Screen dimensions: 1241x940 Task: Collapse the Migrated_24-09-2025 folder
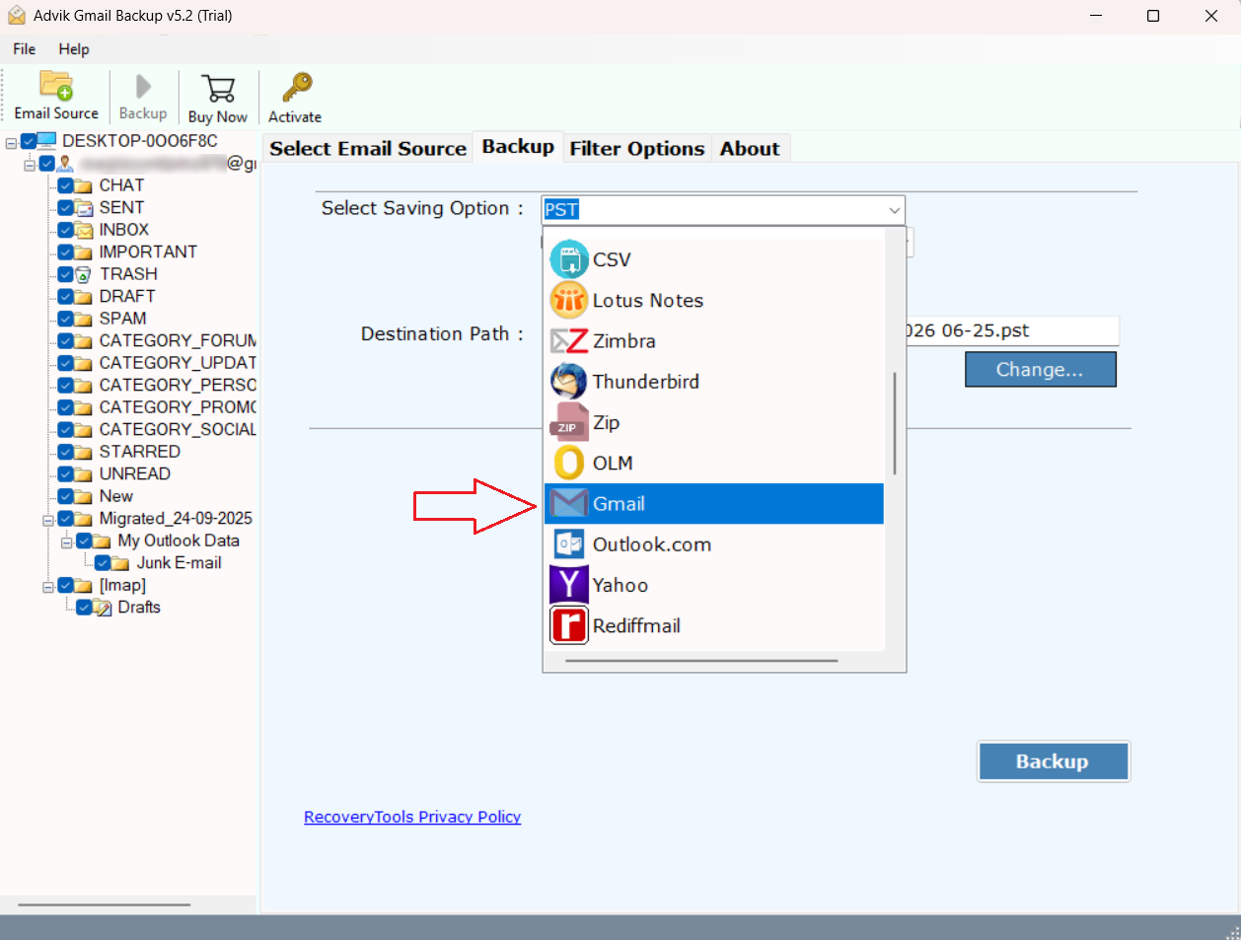click(47, 520)
